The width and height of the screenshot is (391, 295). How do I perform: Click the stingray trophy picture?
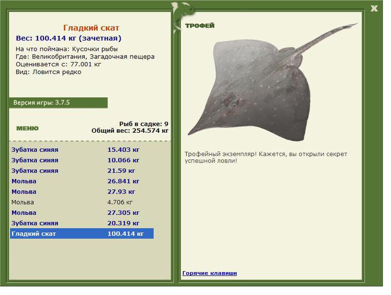coord(272,82)
